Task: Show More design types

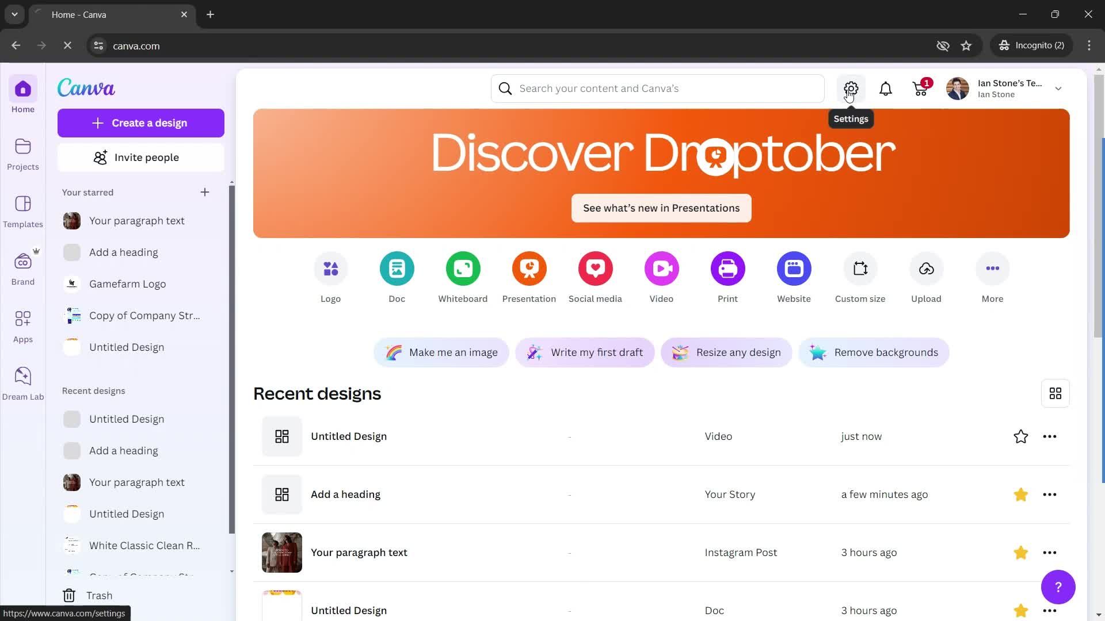Action: click(993, 269)
